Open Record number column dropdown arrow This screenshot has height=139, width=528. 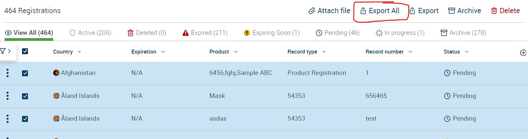410,52
